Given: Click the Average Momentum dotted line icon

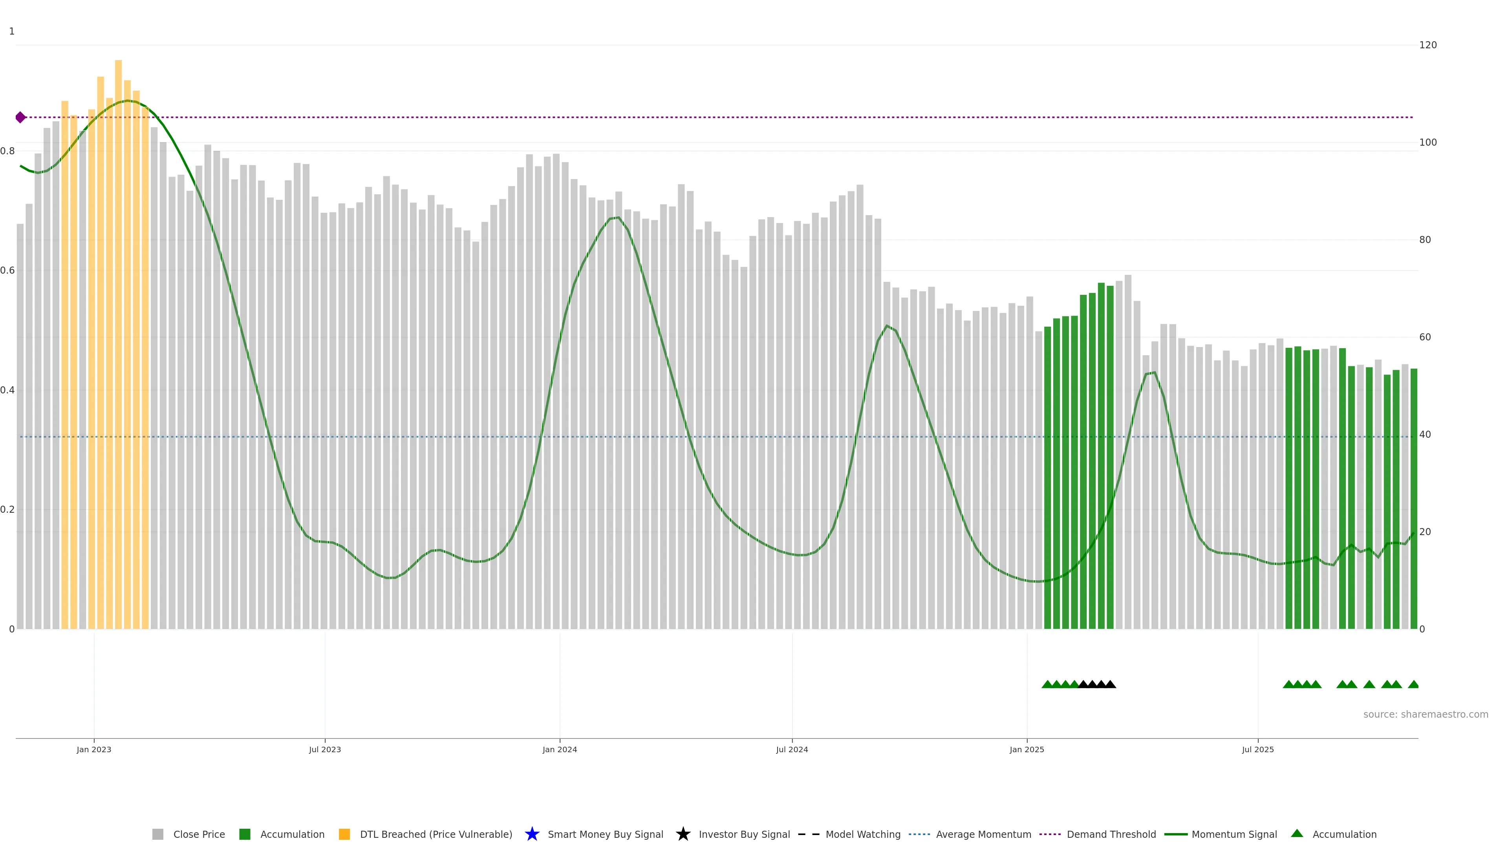Looking at the screenshot, I should click(x=919, y=834).
